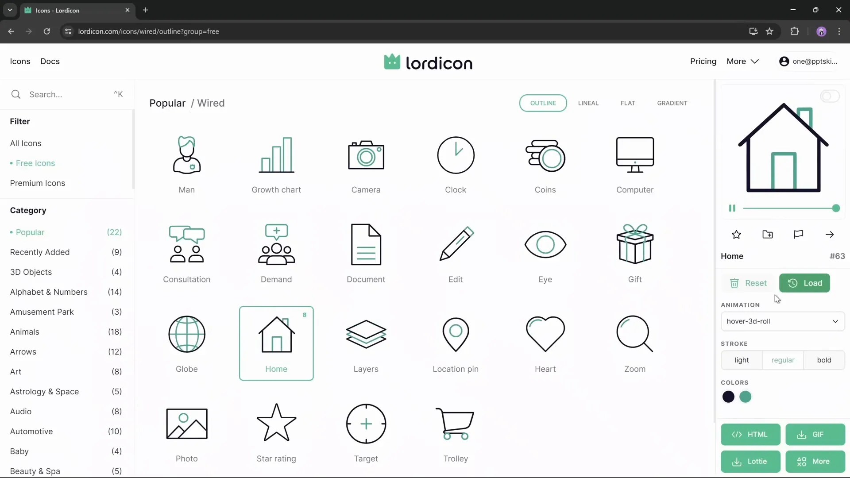Switch to the LINEAL style tab
This screenshot has height=478, width=850.
click(588, 103)
